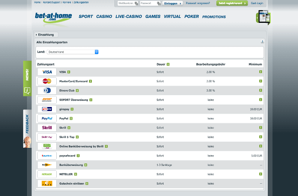Image resolution: width=298 pixels, height=196 pixels.
Task: Show minimum info icon in VISA row
Action: click(x=260, y=72)
